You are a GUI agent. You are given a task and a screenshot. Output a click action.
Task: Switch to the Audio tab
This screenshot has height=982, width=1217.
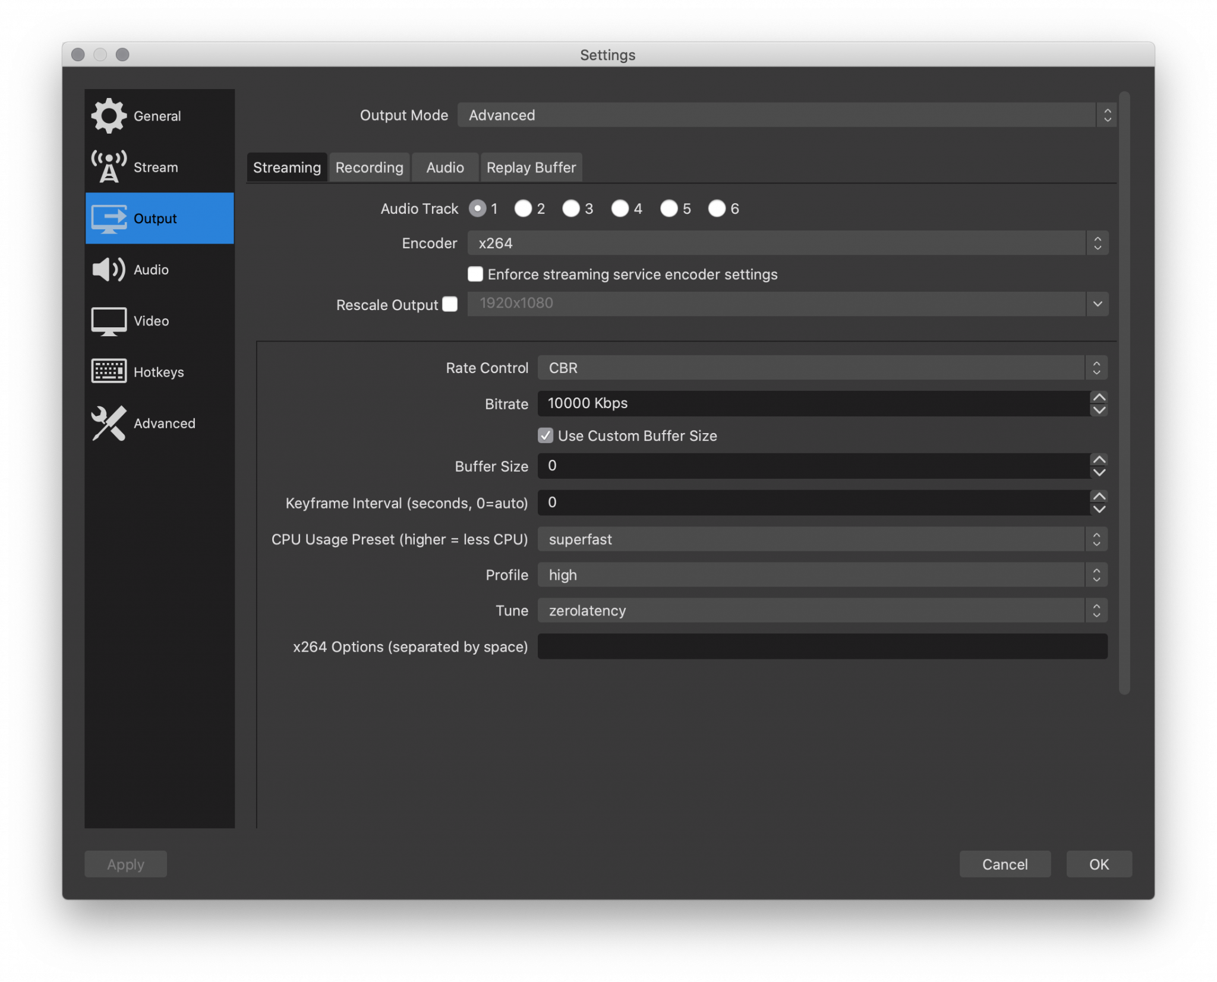(444, 168)
